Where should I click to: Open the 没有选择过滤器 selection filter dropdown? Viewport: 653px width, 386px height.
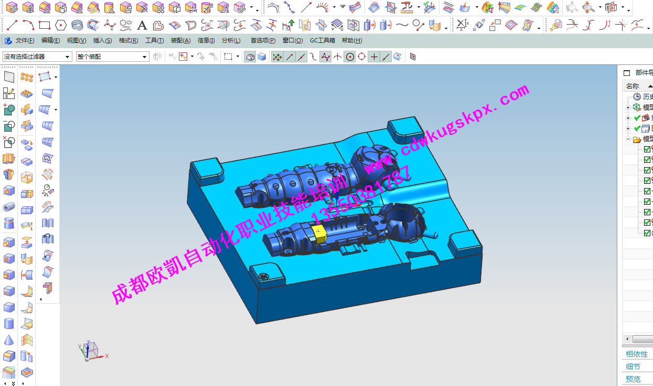click(x=37, y=57)
